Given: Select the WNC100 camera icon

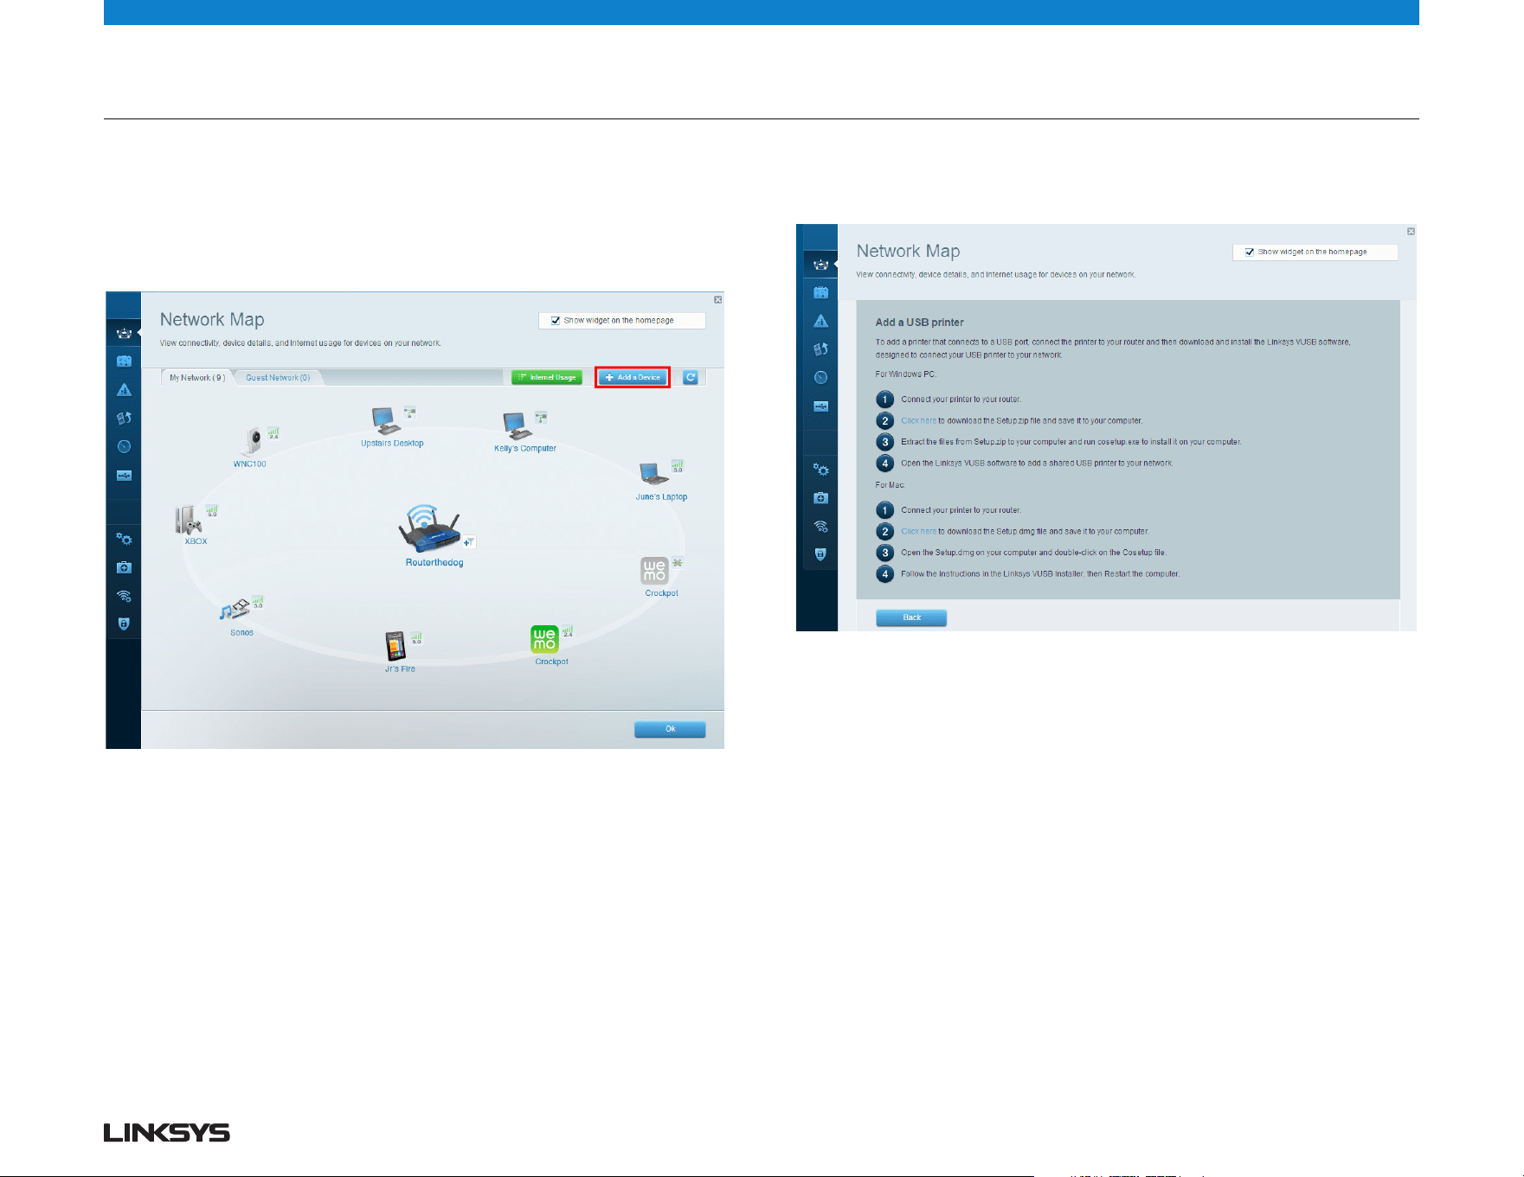Looking at the screenshot, I should [252, 441].
